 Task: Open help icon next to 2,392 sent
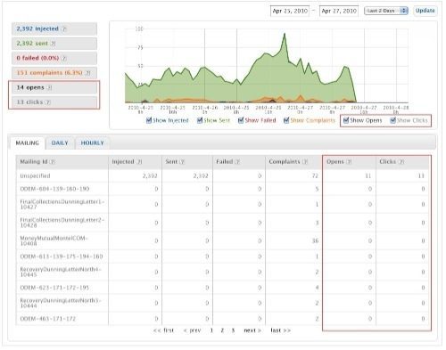tap(53, 44)
